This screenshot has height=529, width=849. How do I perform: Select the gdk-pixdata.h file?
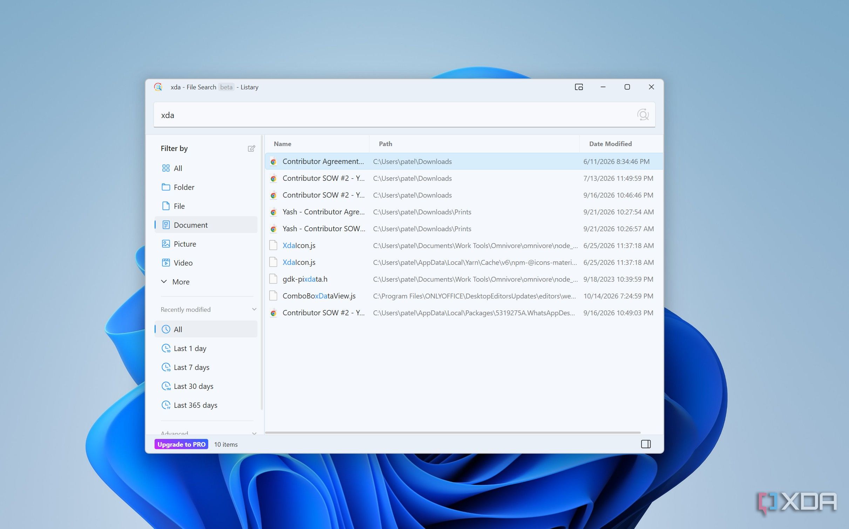464,279
